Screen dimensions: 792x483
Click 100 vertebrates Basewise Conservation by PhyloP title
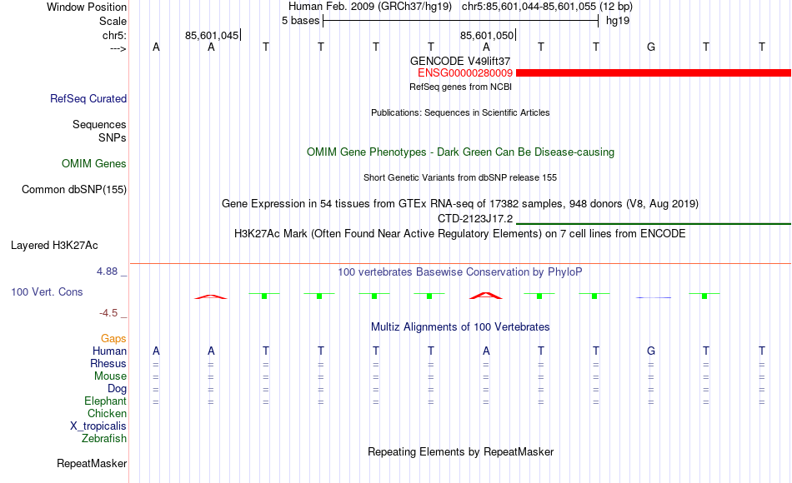[x=460, y=272]
